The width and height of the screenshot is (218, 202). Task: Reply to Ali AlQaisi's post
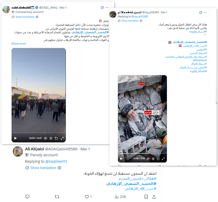27,197
